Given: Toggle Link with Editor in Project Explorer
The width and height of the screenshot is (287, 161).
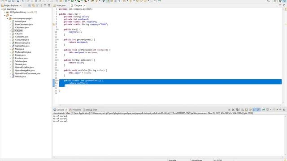Looking at the screenshot, I should tap(33, 5).
